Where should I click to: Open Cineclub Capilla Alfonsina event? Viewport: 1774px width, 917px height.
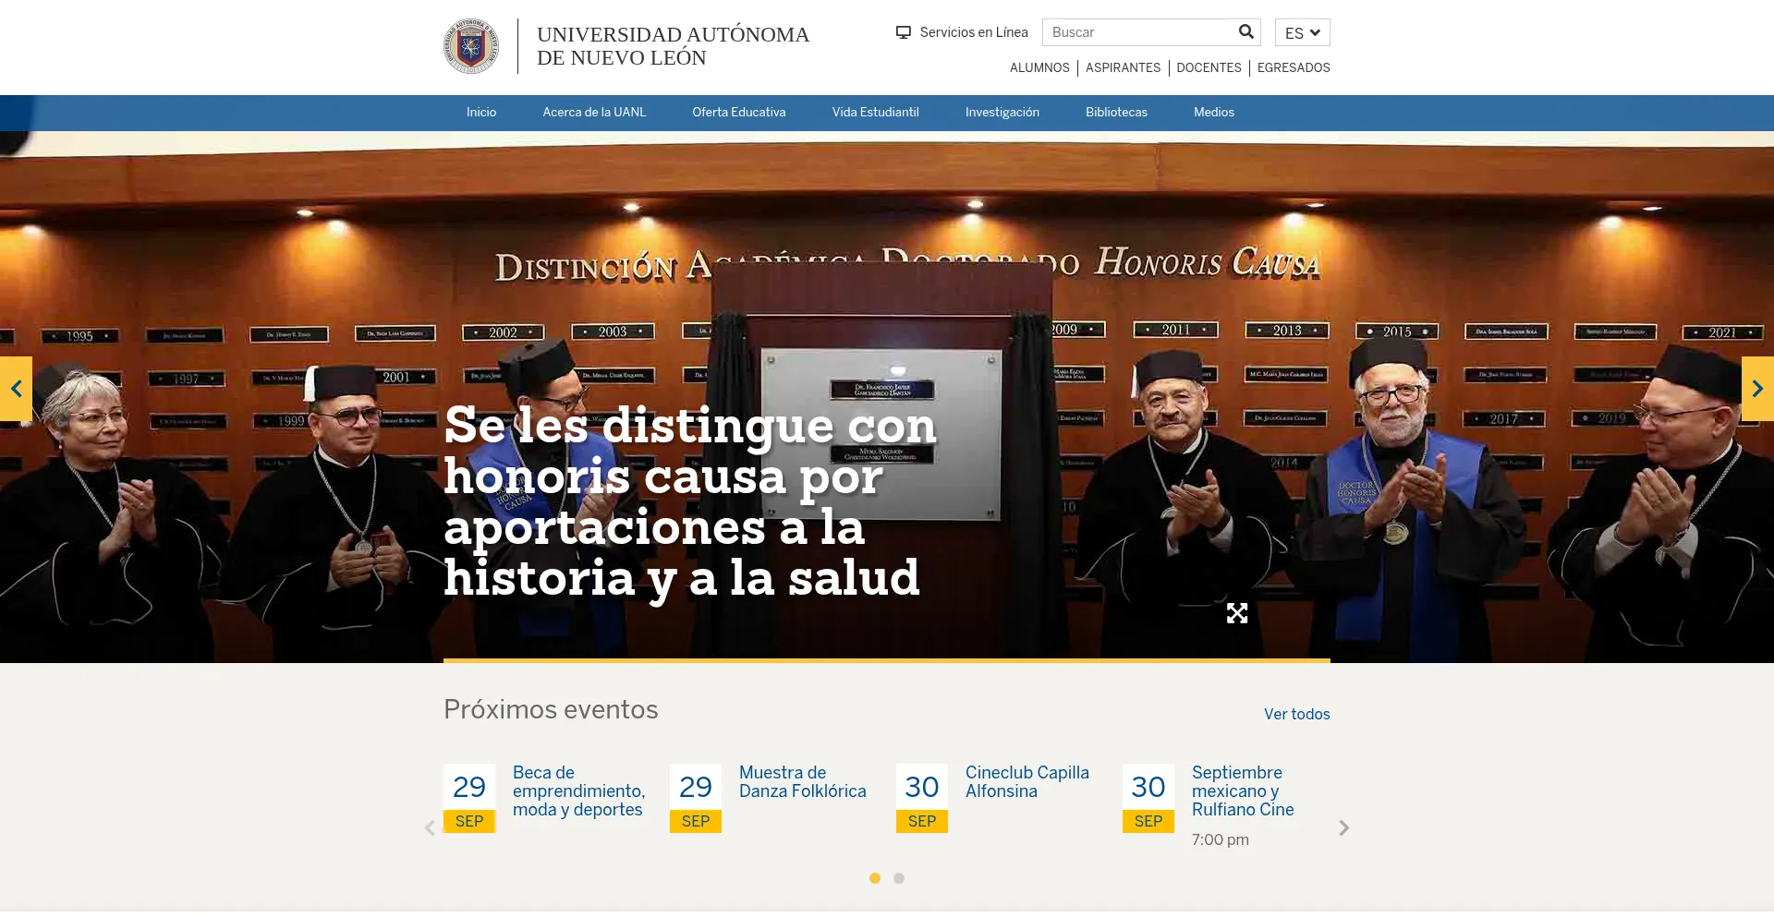click(x=1027, y=782)
